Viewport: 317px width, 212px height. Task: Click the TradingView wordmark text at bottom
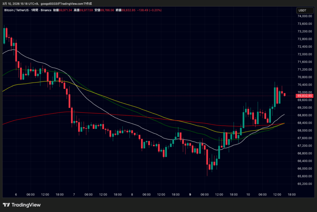[26, 205]
